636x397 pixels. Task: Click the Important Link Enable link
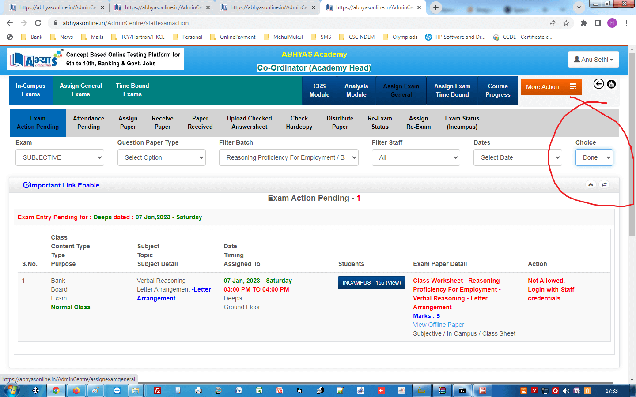pyautogui.click(x=61, y=185)
